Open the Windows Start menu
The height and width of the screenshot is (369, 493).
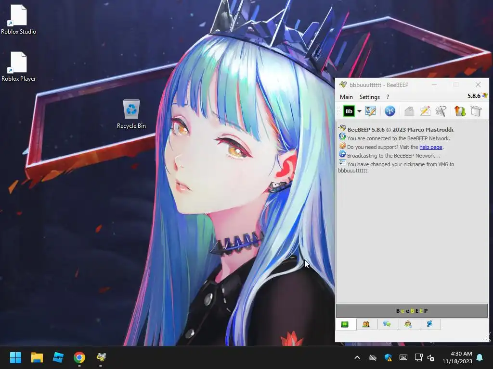coord(15,357)
